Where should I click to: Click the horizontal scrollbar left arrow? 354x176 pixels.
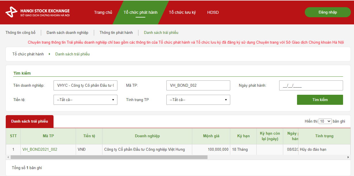pos(8,157)
